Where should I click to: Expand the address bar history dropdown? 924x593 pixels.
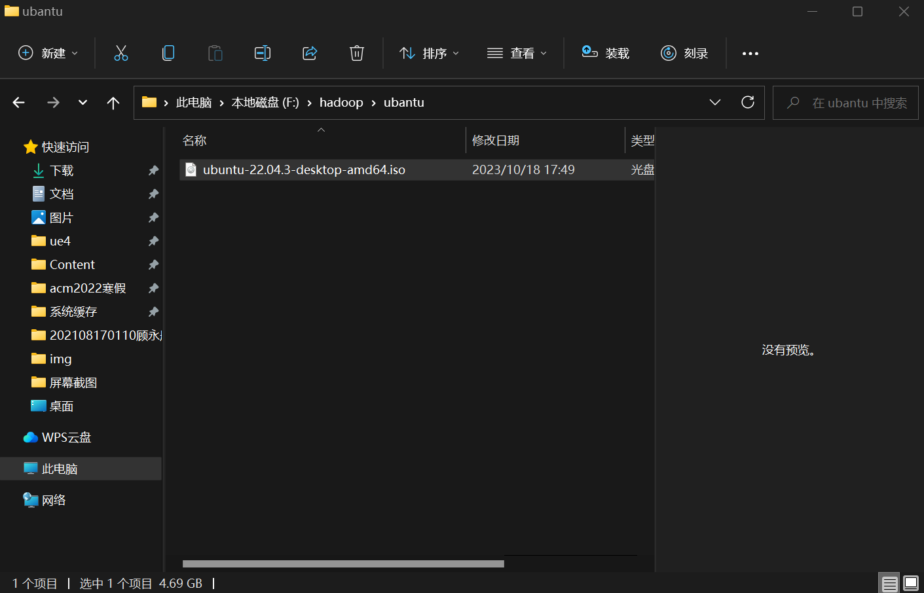point(715,103)
